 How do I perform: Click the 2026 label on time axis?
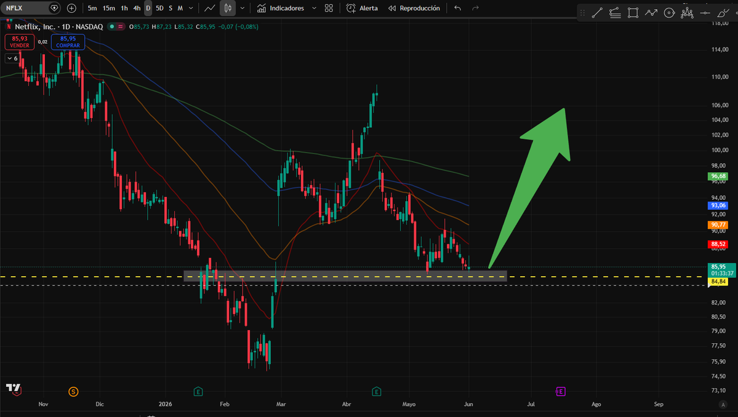(x=165, y=404)
